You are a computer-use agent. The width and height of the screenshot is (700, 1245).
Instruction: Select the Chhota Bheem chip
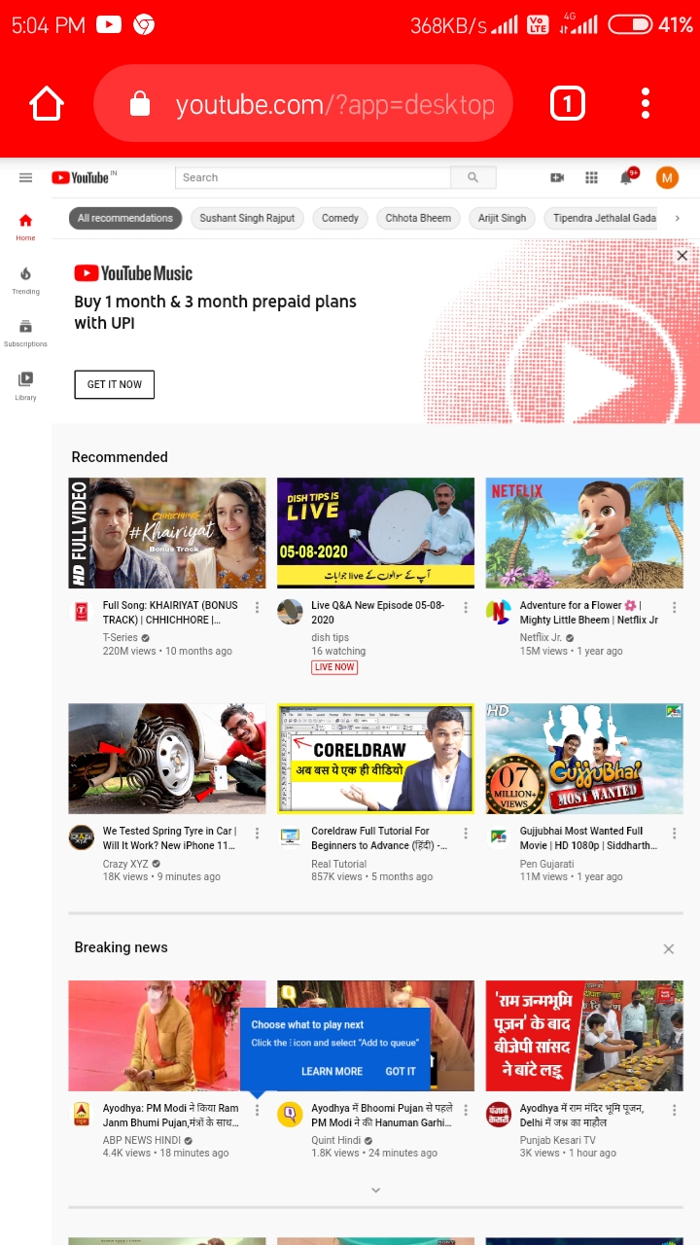tap(418, 218)
